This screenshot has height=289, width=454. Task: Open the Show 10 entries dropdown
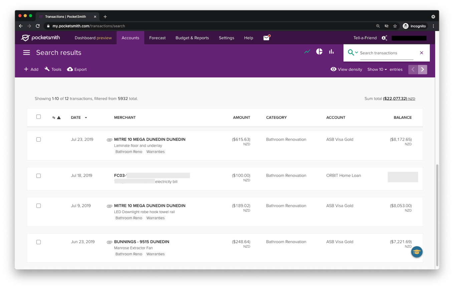377,69
